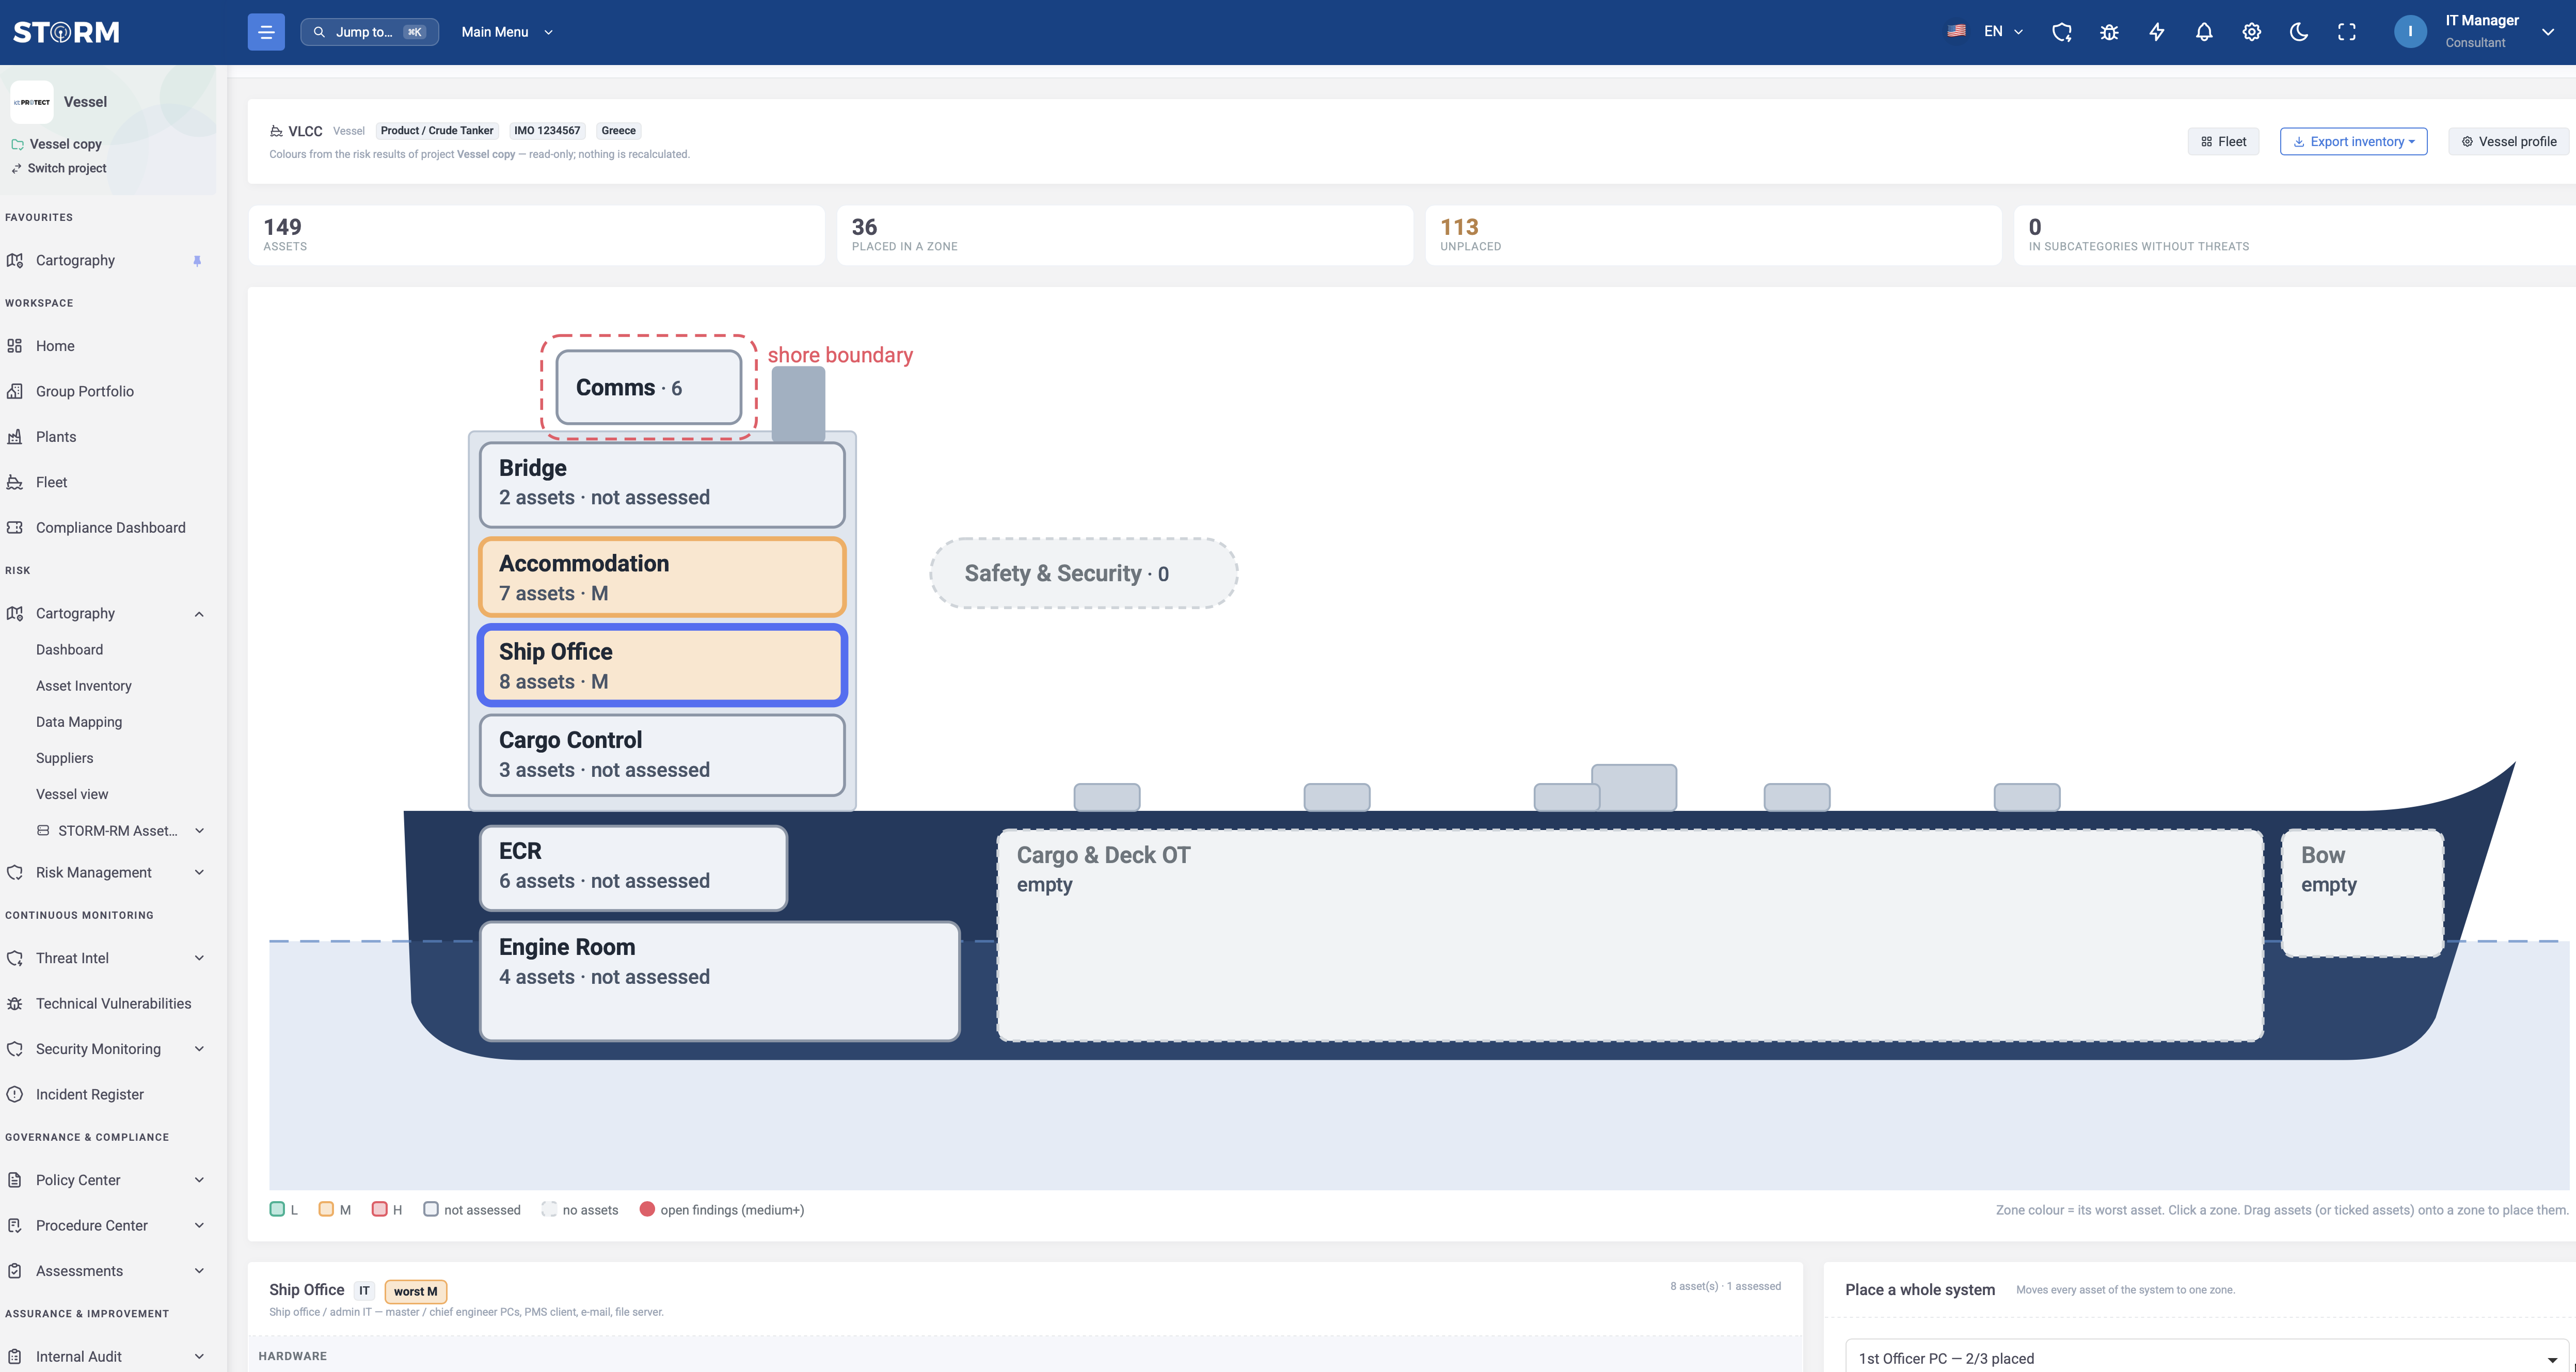
Task: Click the Vessel profile button
Action: 2508,141
